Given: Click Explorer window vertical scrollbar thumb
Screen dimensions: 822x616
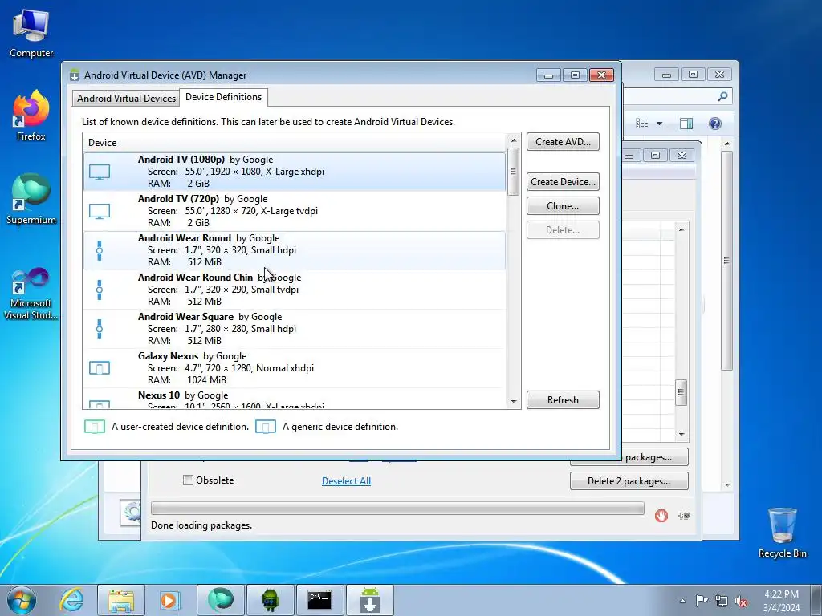Looking at the screenshot, I should point(726,261).
